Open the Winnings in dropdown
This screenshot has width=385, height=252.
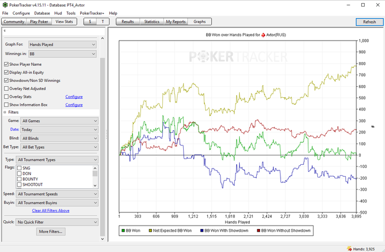62,54
